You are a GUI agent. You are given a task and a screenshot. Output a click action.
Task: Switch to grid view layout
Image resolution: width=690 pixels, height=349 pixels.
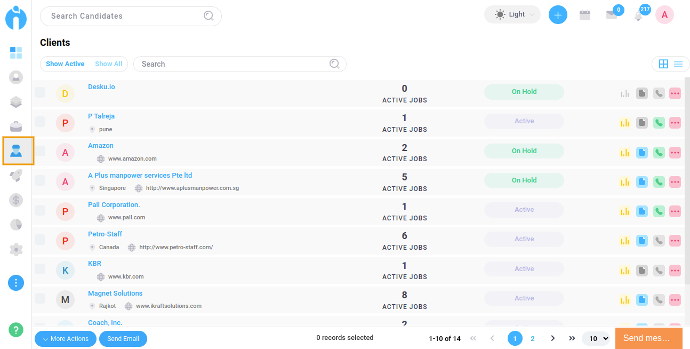click(x=663, y=64)
